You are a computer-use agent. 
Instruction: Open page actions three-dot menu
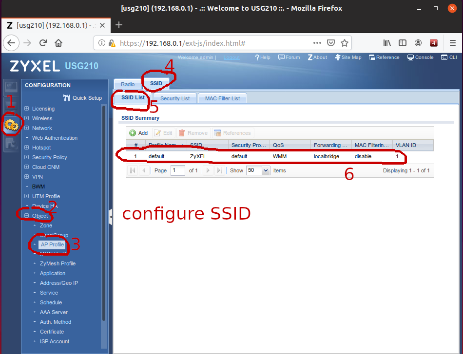coord(317,43)
